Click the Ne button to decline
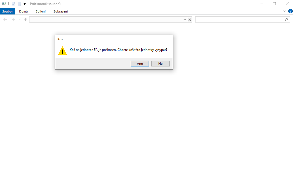The height and width of the screenshot is (188, 293). pyautogui.click(x=160, y=64)
